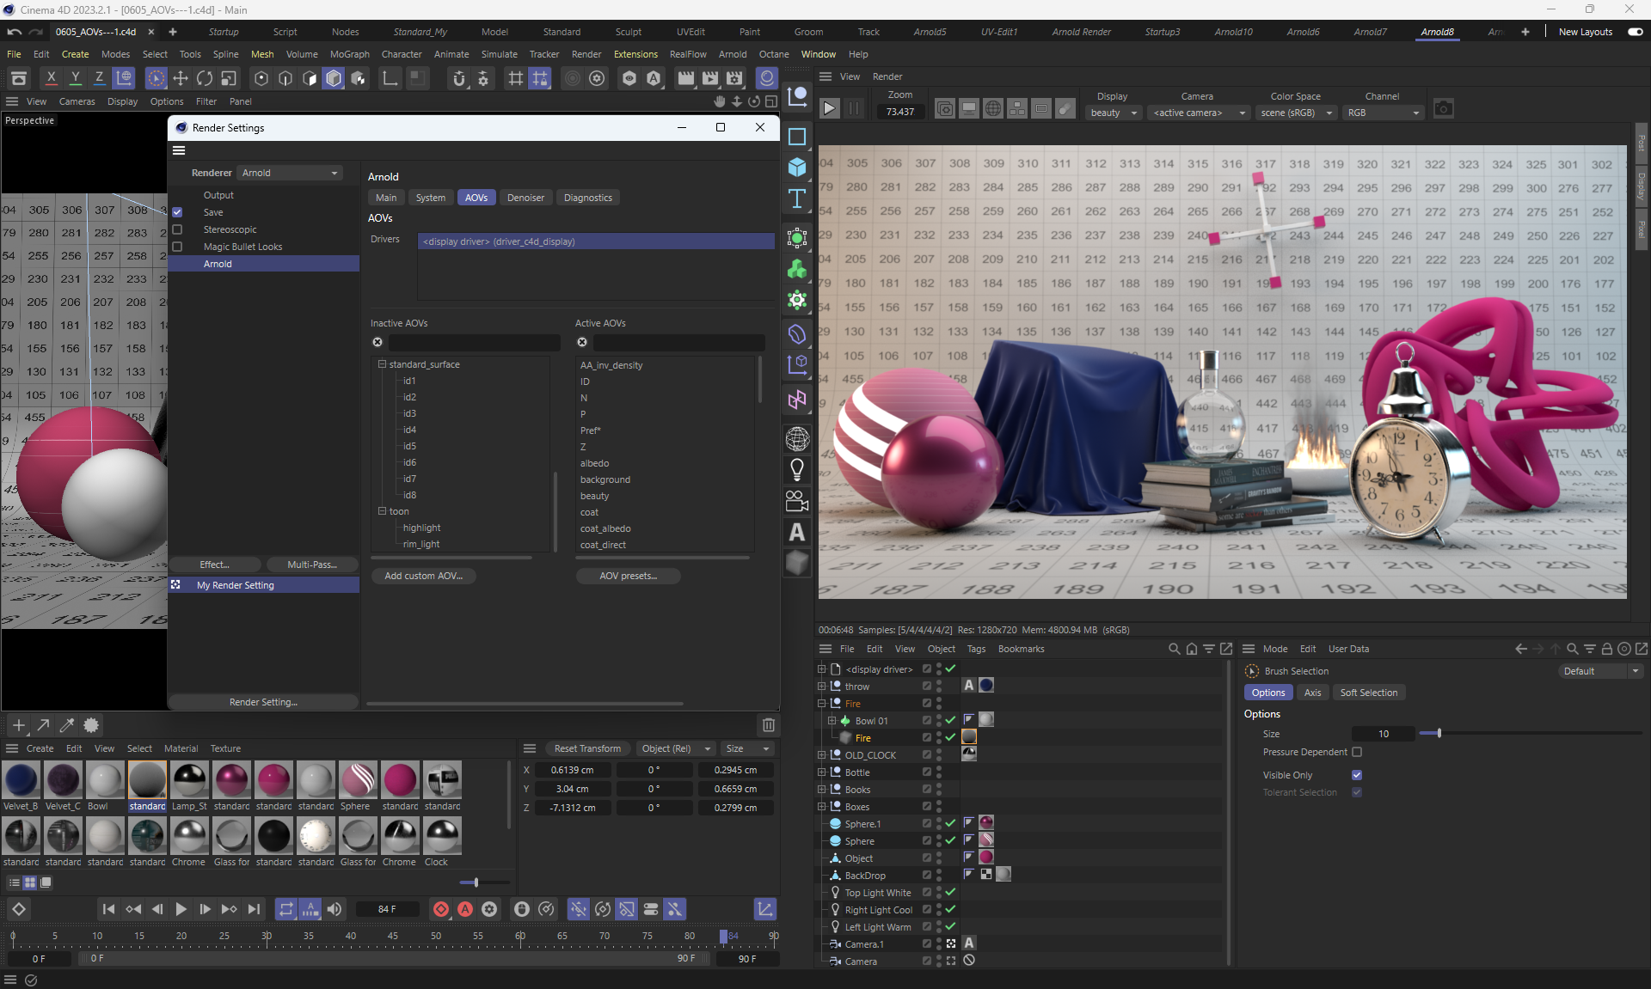Toggle the Save checkbox in Render Settings

click(x=177, y=212)
